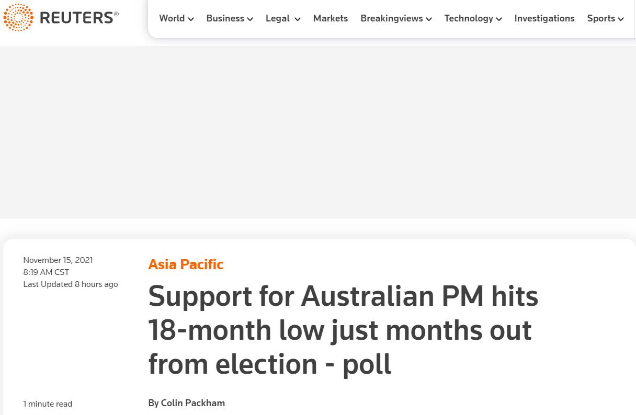The image size is (636, 415).
Task: Click Business in the top navigation
Action: point(225,18)
